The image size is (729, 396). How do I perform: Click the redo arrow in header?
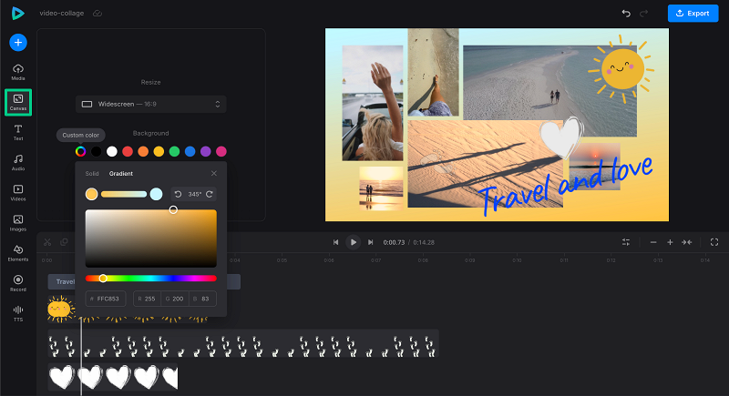tap(644, 13)
